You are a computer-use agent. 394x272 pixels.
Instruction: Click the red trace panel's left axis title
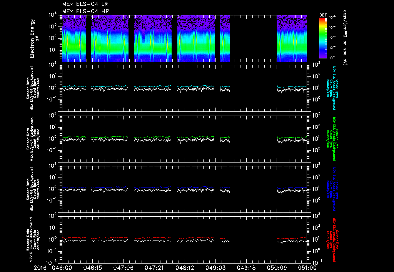pyautogui.click(x=33, y=240)
